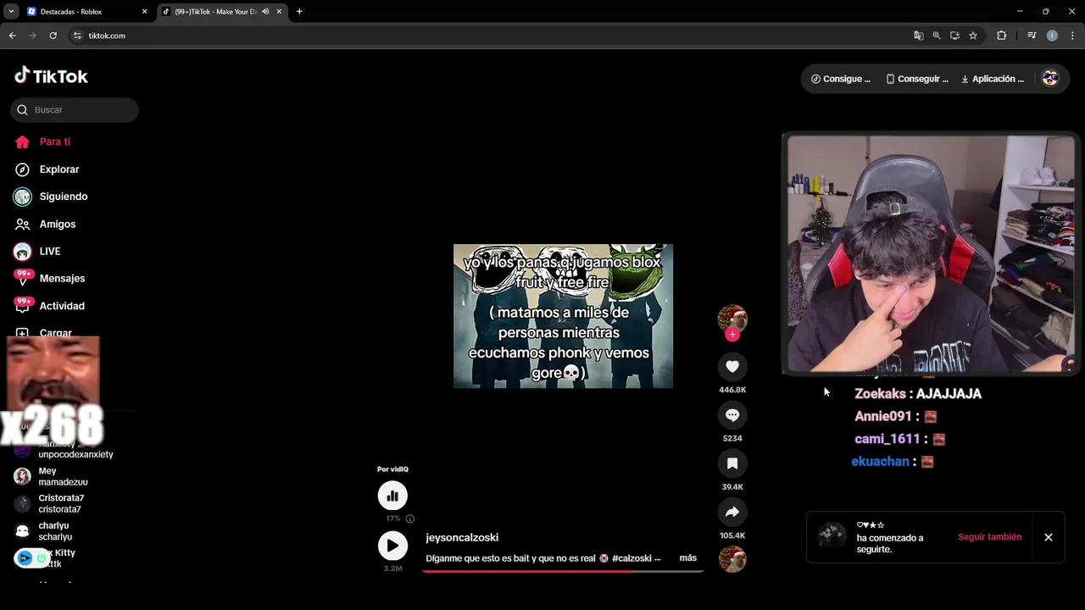
Task: Close the Destacadas - Roblox tab
Action: 144,12
